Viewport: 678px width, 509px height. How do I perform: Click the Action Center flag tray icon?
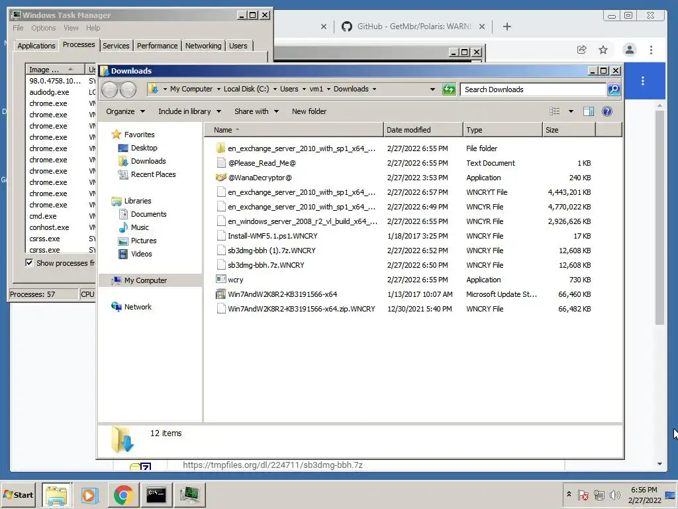coord(583,494)
